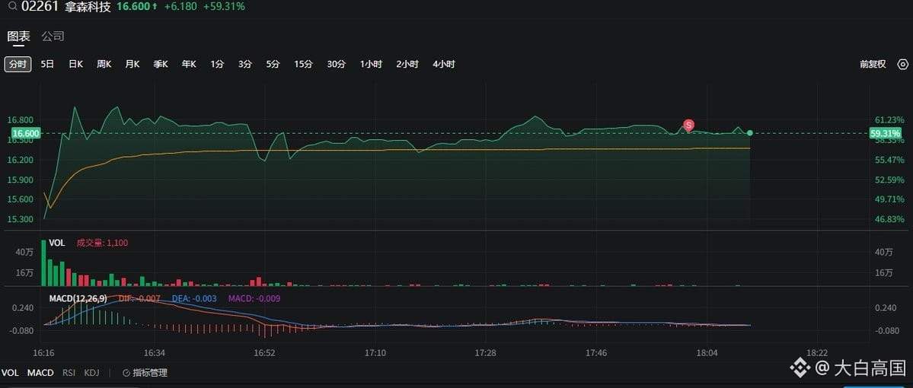This screenshot has height=388, width=913.
Task: Open the 前复权 adjustment dropdown
Action: click(873, 64)
